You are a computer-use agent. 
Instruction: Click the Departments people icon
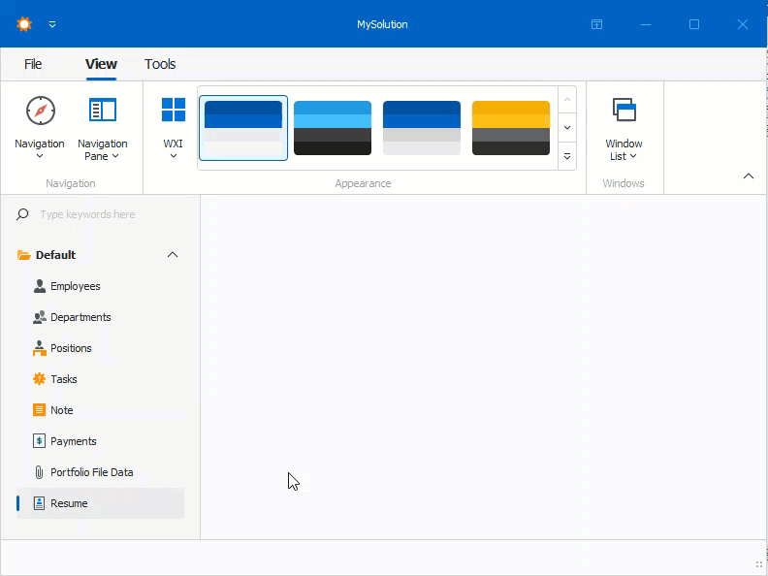click(39, 317)
